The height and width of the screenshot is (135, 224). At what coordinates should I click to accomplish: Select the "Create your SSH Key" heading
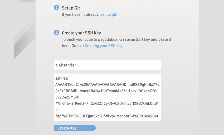tap(81, 33)
